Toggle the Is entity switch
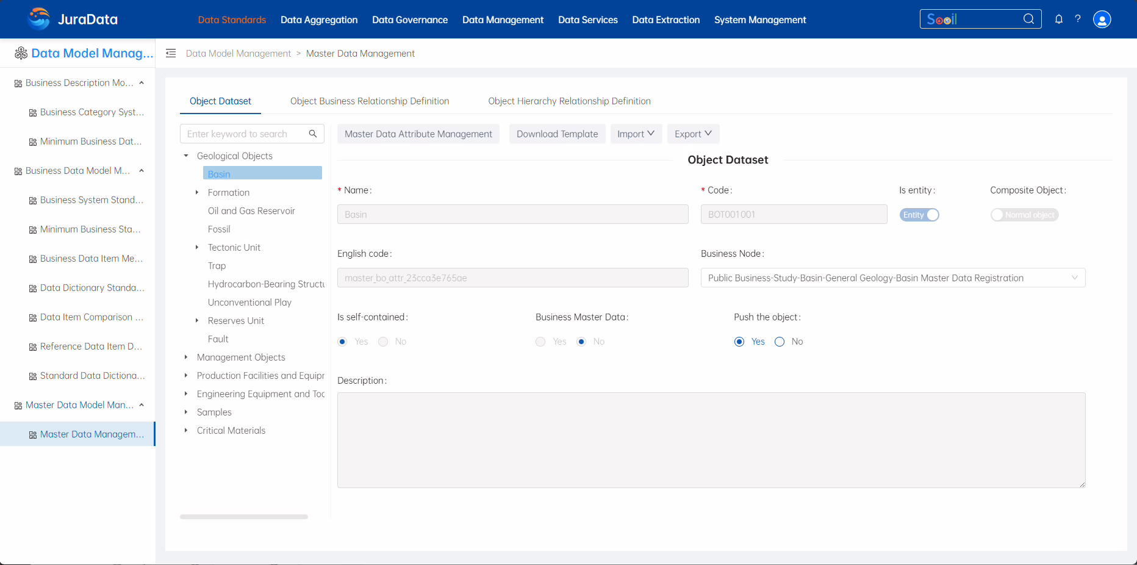Image resolution: width=1137 pixels, height=565 pixels. click(919, 215)
